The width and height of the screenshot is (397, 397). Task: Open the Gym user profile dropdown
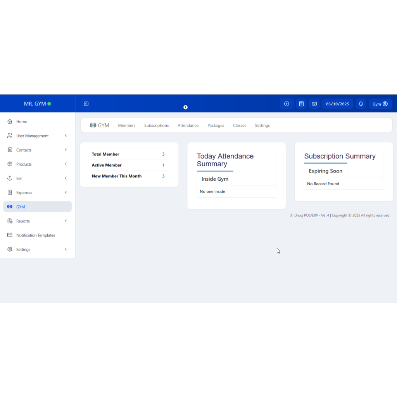380,104
